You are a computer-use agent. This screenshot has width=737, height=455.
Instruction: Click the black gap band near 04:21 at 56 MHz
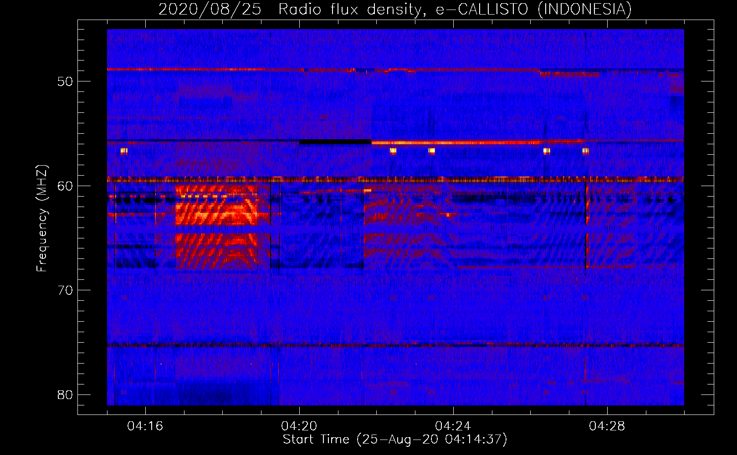(x=335, y=142)
